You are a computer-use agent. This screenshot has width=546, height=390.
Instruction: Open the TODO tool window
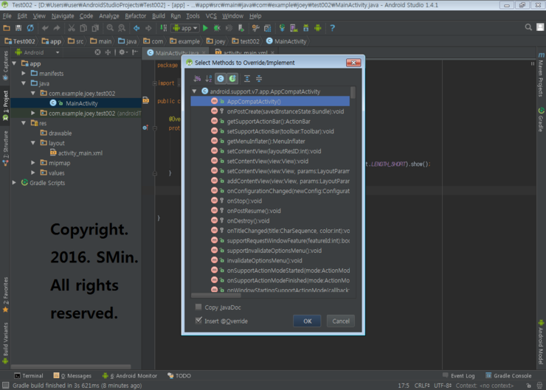tap(179, 376)
